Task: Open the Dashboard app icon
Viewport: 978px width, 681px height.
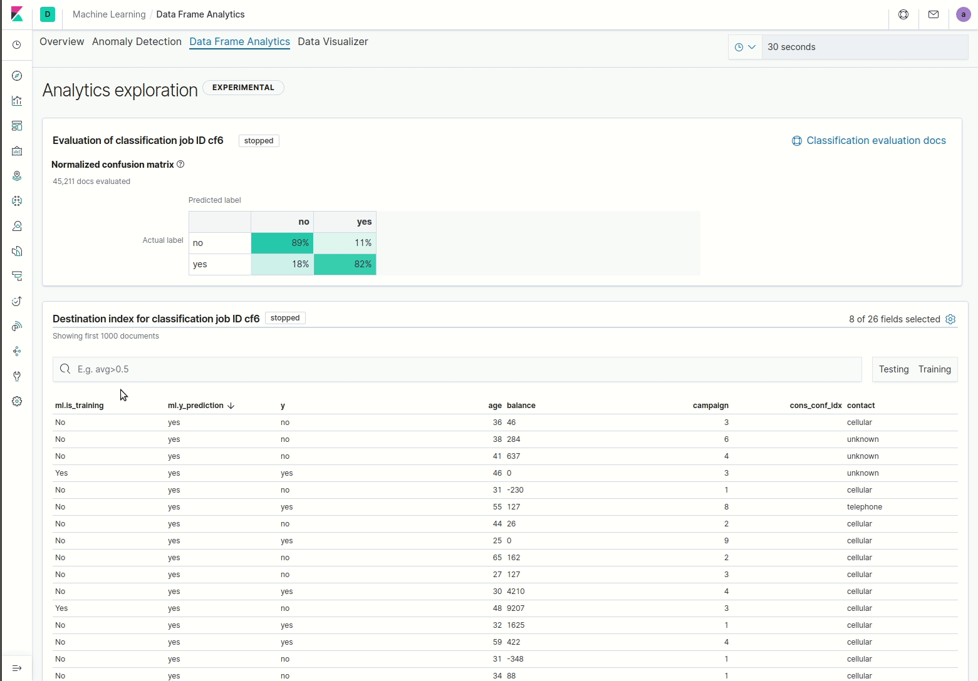Action: click(x=16, y=125)
